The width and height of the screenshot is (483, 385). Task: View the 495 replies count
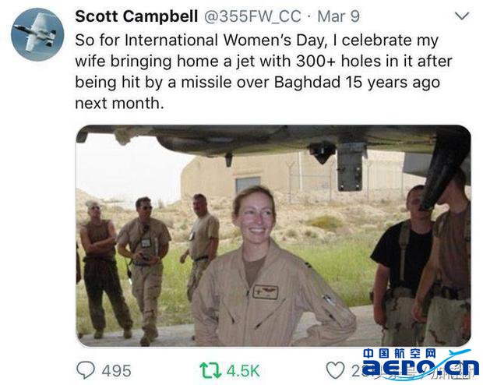tap(116, 370)
